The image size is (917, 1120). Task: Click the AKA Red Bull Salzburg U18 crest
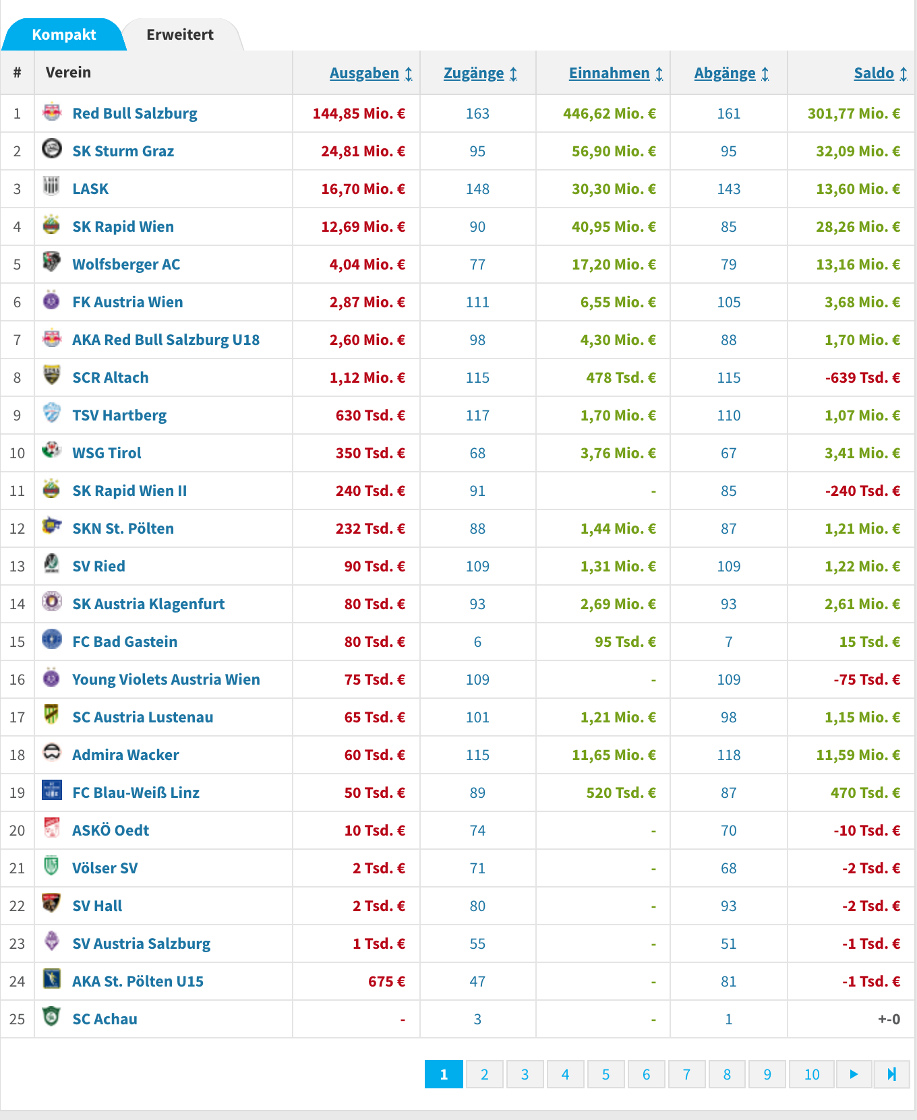pos(52,338)
